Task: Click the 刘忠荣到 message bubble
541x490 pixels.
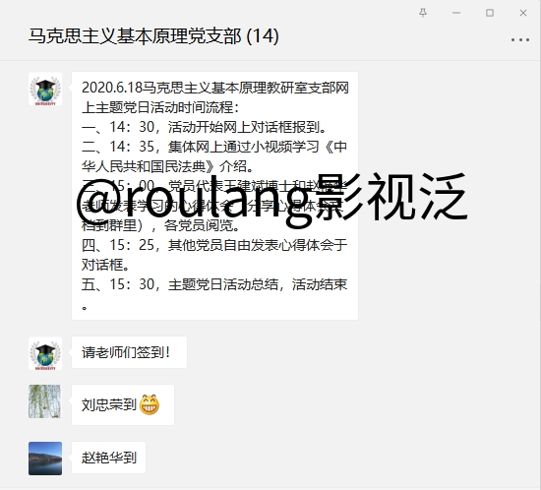Action: (123, 404)
